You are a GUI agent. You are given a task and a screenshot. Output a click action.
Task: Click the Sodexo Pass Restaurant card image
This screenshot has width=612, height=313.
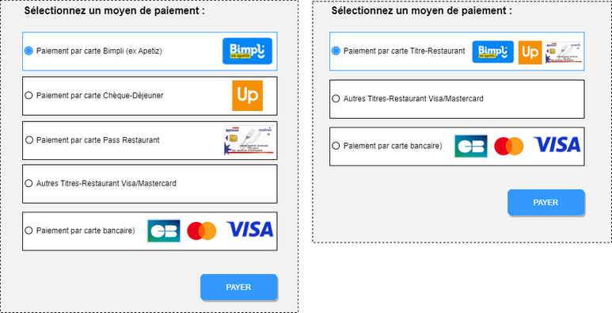click(x=249, y=140)
